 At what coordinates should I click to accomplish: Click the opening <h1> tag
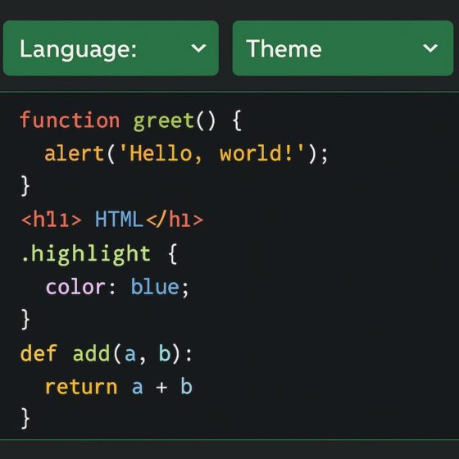click(x=52, y=219)
